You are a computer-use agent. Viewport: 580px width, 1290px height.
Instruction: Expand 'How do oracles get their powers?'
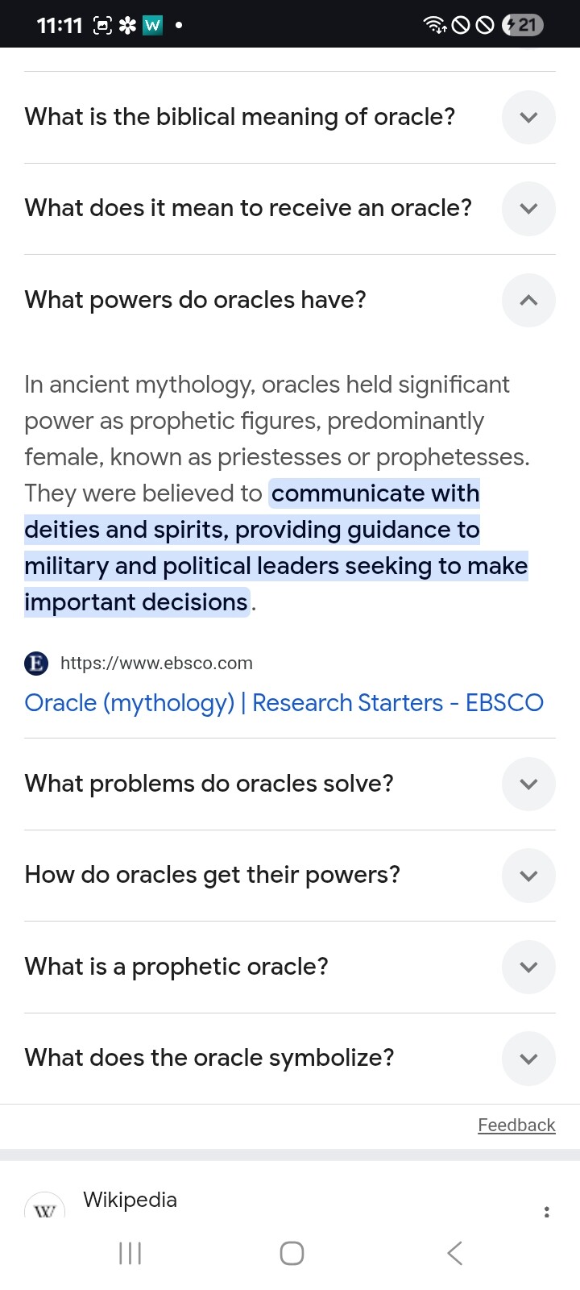tap(528, 876)
